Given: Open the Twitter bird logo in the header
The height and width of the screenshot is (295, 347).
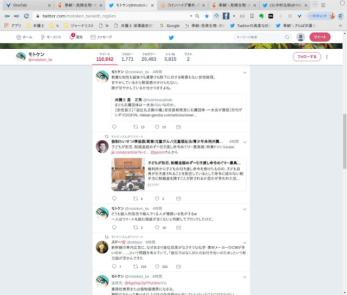Looking at the screenshot, I should click(171, 37).
